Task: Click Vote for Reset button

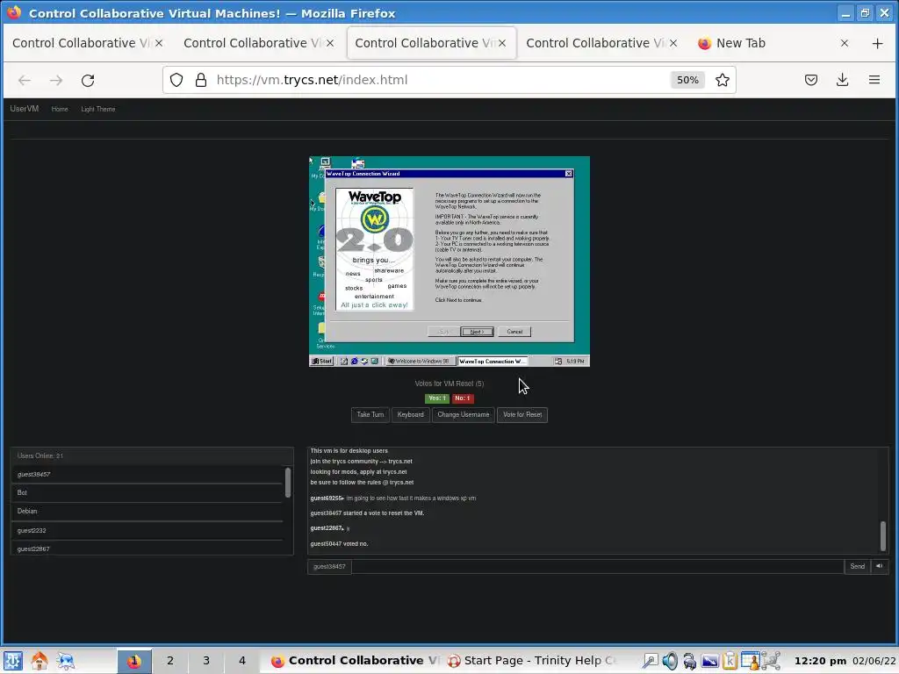Action: point(522,415)
